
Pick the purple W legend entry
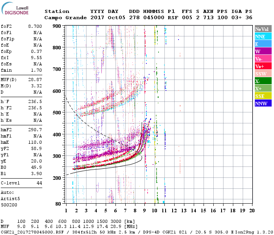[x=263, y=51]
